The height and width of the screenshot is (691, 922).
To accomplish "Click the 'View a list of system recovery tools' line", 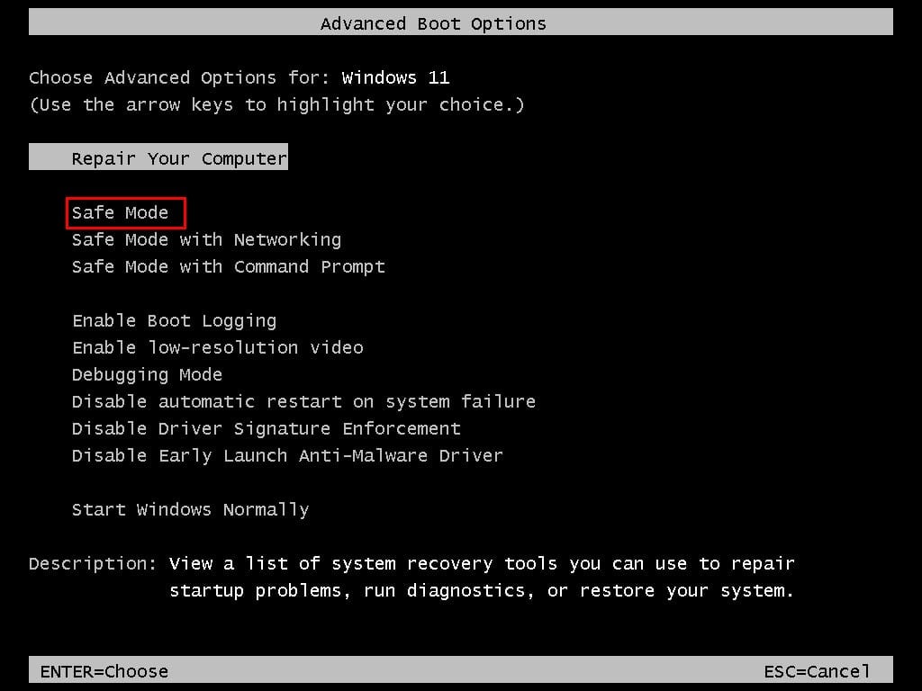I will click(482, 564).
